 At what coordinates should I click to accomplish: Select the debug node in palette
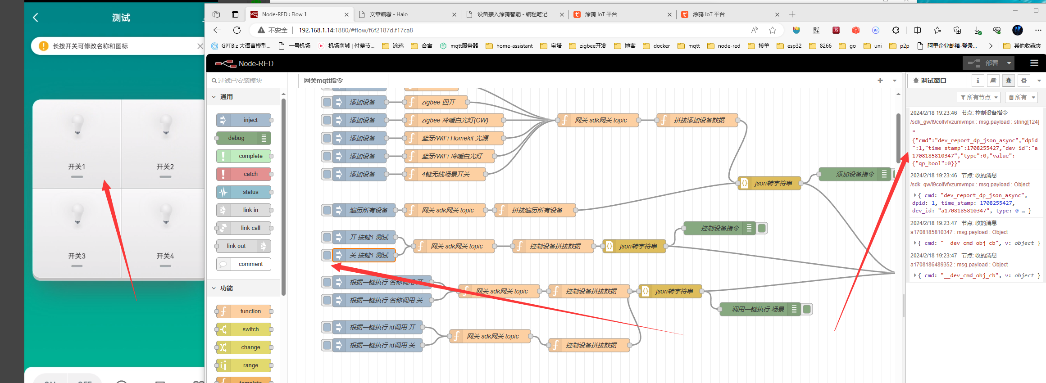click(244, 138)
